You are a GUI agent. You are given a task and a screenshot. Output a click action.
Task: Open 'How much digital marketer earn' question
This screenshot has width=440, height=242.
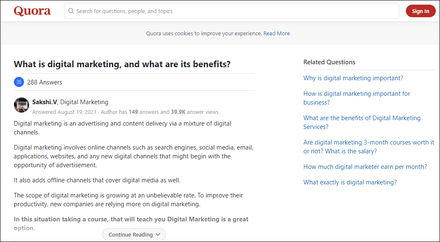365,167
